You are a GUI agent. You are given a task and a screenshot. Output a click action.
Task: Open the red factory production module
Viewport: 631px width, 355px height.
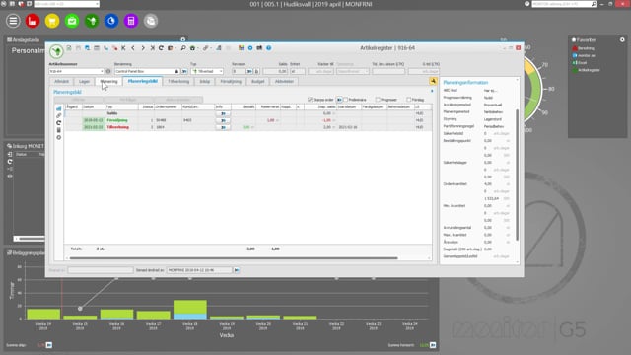[33, 21]
